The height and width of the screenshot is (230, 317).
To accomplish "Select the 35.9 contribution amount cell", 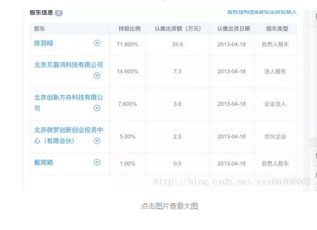I will click(x=177, y=44).
